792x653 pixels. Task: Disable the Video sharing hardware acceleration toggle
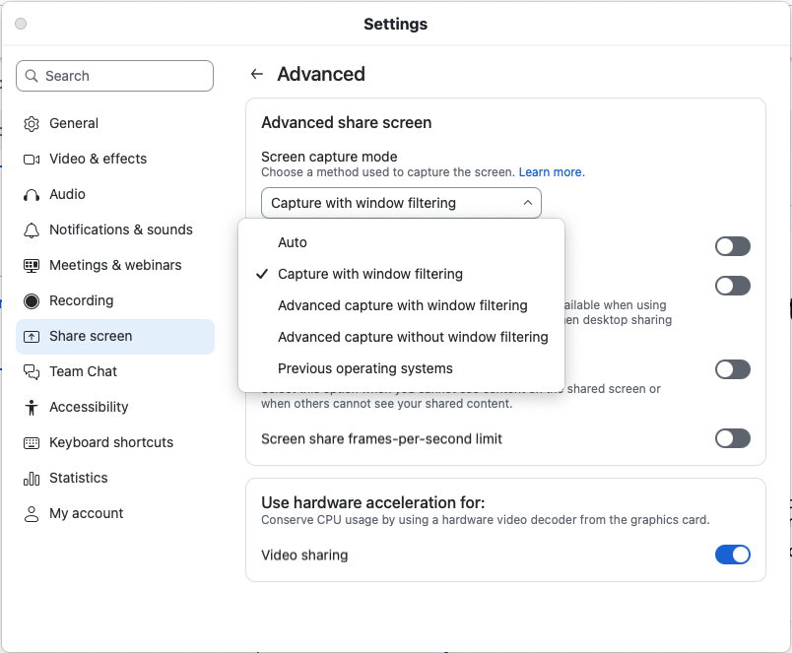[732, 555]
